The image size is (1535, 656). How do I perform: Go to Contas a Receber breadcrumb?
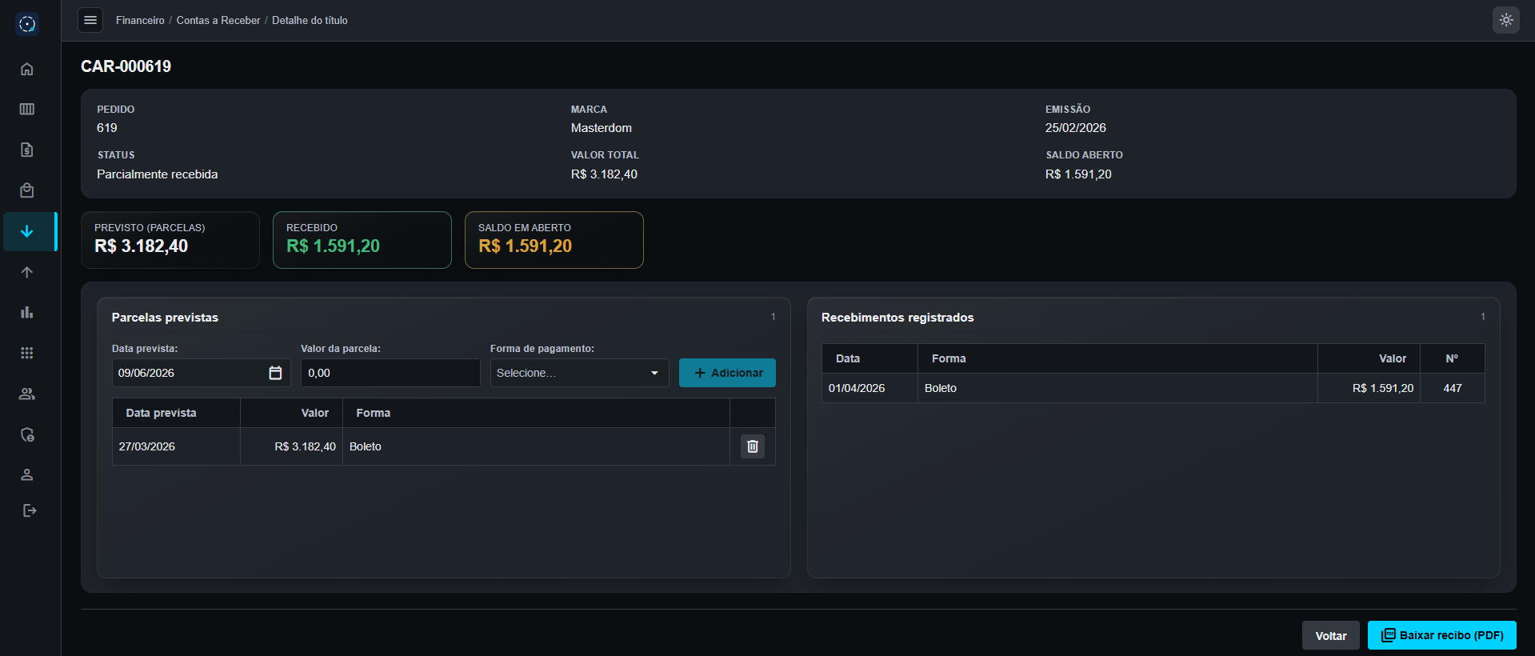click(x=218, y=20)
